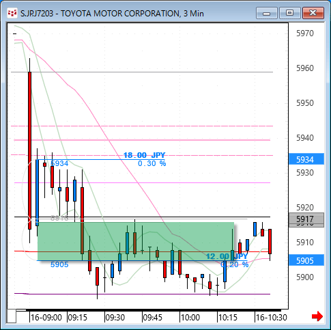Click the 16-09:00 time axis label
Image resolution: width=331 pixels, height=330 pixels.
coord(46,317)
